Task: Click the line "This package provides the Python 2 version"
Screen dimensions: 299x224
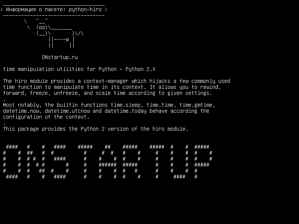Action: point(96,129)
